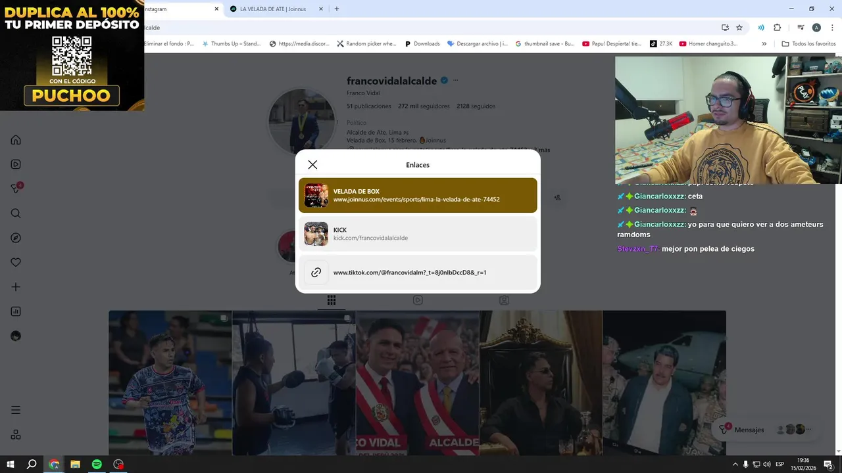Open media control icon in toolbar

801,28
